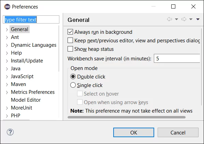Screen dimensions: 204x144
Task: Open the help question mark icon
Action: (x=10, y=132)
